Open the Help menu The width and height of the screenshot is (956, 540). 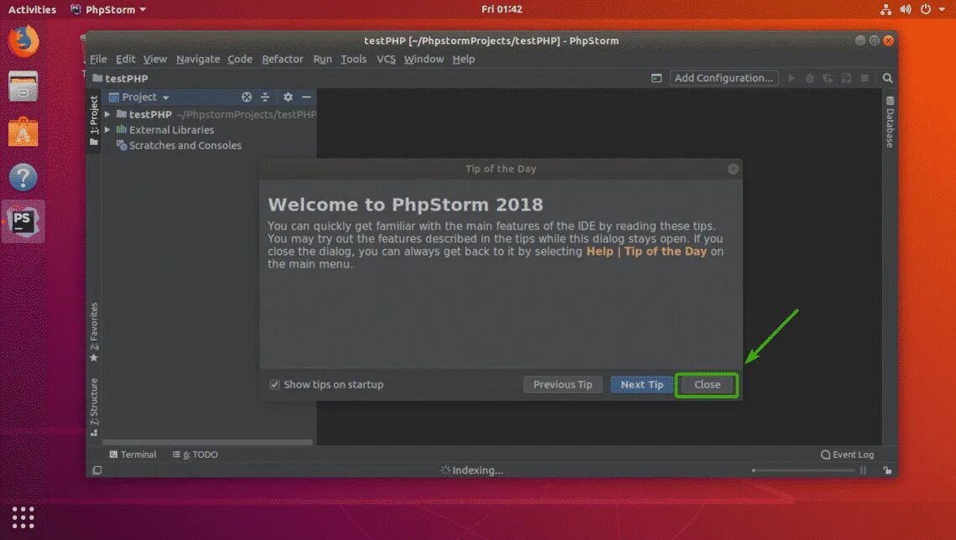click(464, 60)
